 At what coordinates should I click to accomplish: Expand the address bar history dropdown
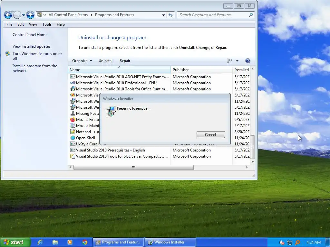pos(163,15)
